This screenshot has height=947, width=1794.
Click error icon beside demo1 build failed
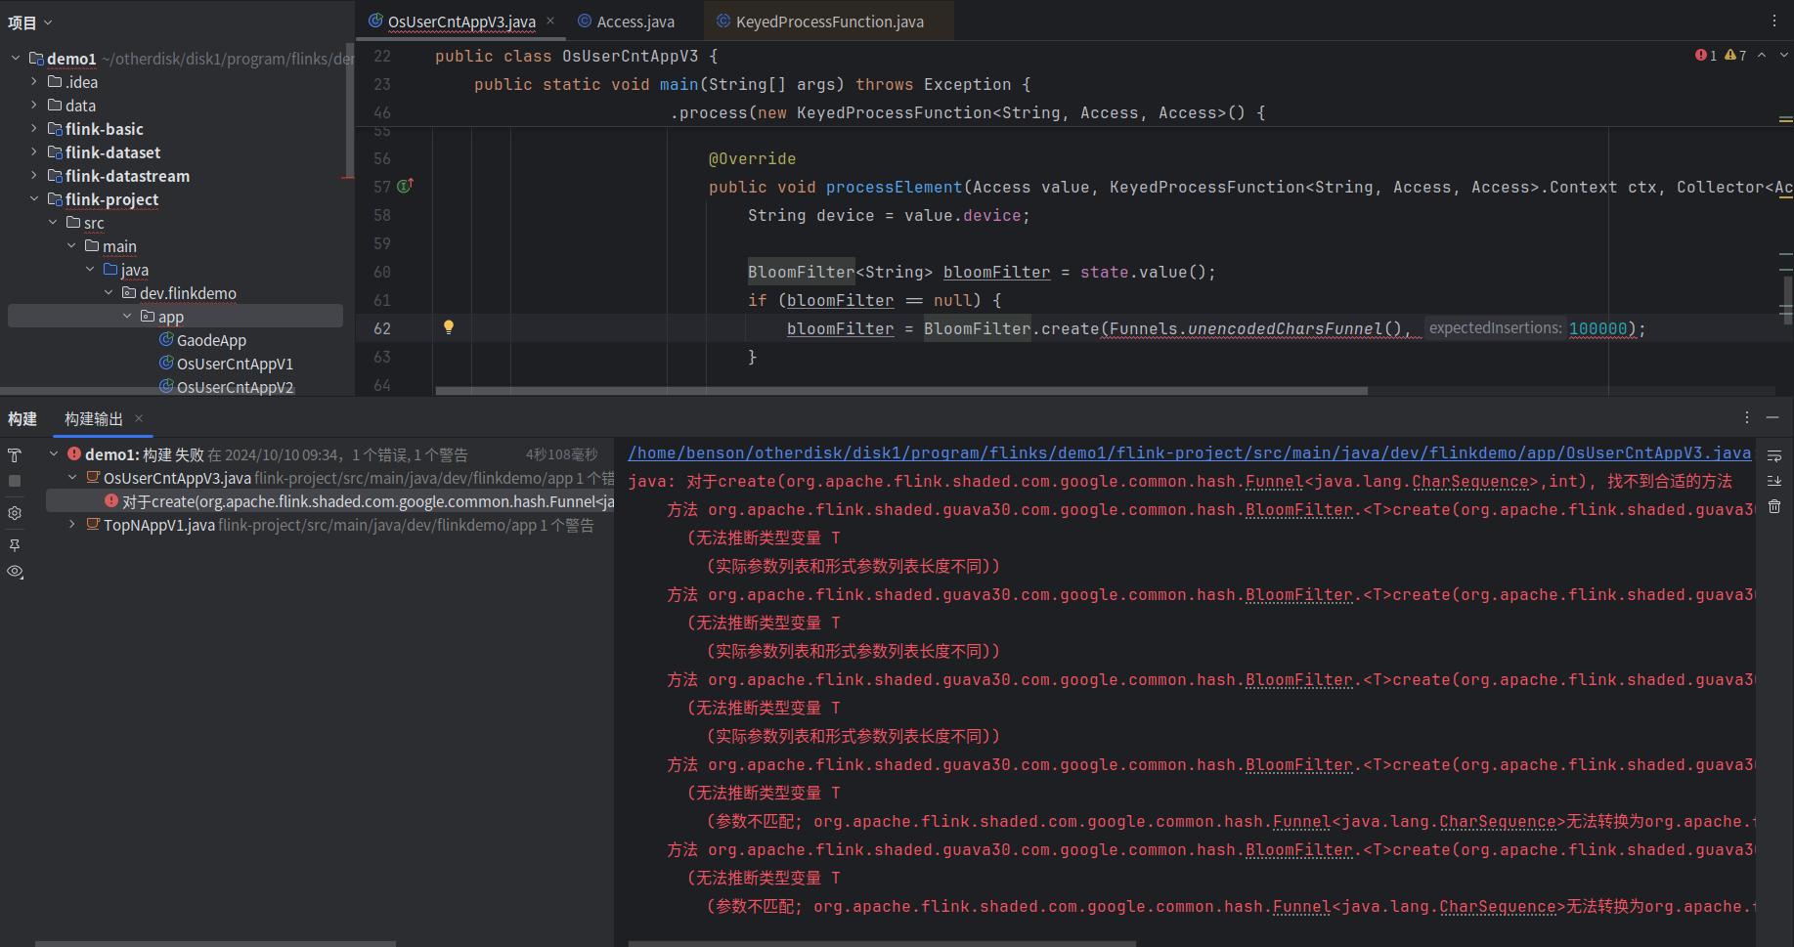point(74,453)
